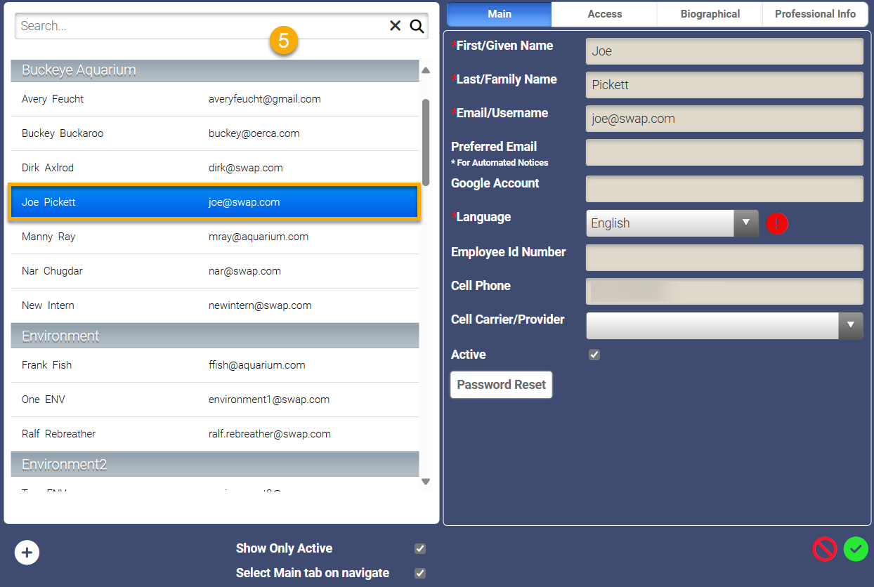This screenshot has height=587, width=874.
Task: Click the vertical scrollbar thumb of the user list
Action: point(426,142)
